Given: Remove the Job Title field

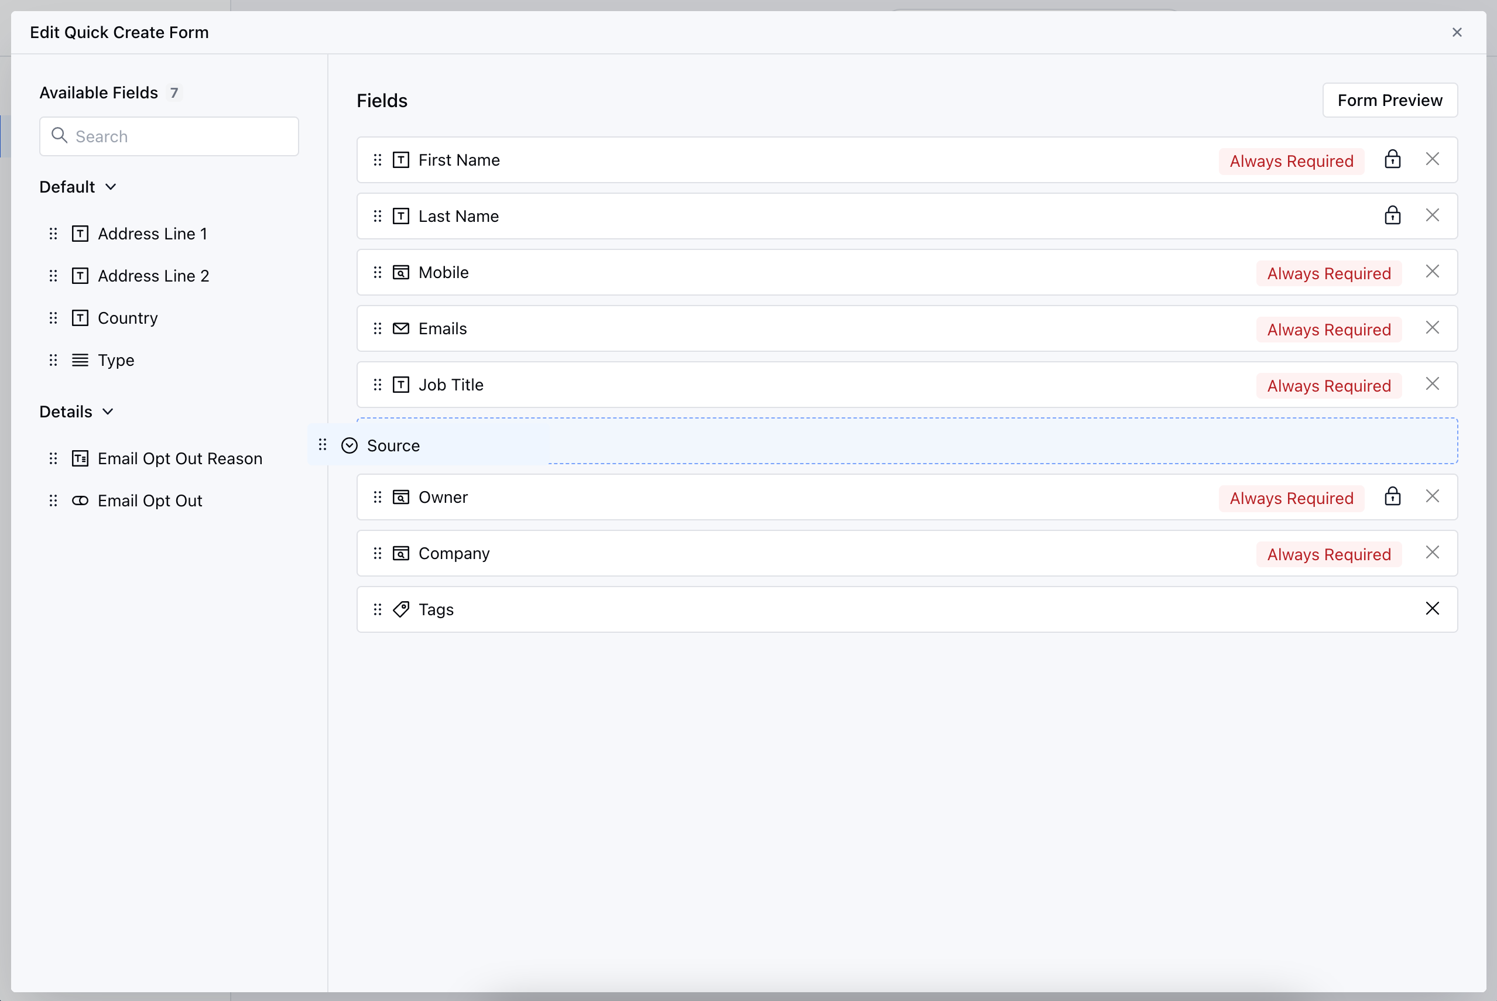Looking at the screenshot, I should coord(1432,385).
